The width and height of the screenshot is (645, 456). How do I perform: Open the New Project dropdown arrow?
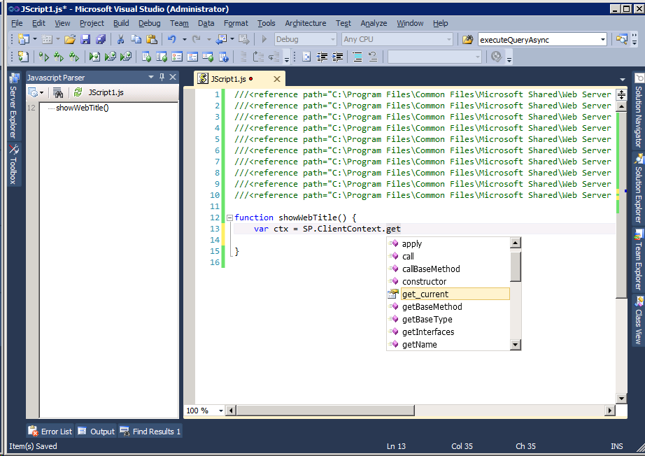[x=35, y=39]
